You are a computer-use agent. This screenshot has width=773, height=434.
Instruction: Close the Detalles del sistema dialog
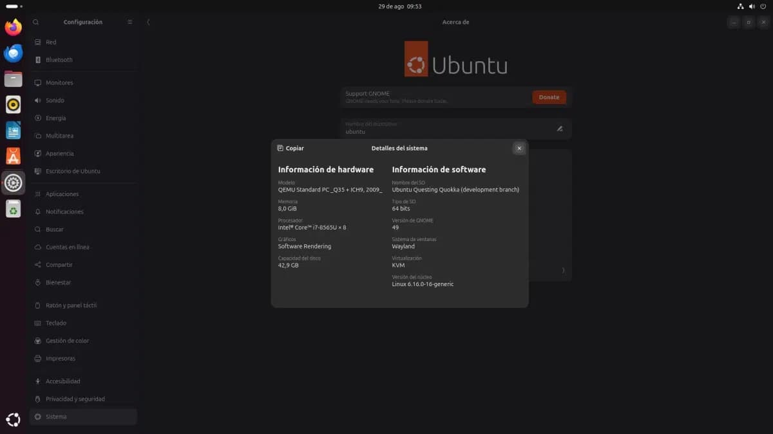[519, 148]
